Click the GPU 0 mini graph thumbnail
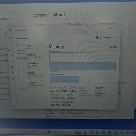Viewport: 136px width, 136px height. point(23,85)
